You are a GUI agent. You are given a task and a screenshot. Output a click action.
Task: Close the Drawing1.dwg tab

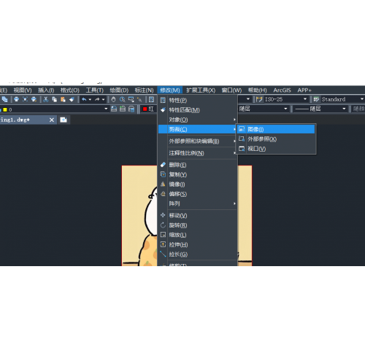tap(52, 120)
